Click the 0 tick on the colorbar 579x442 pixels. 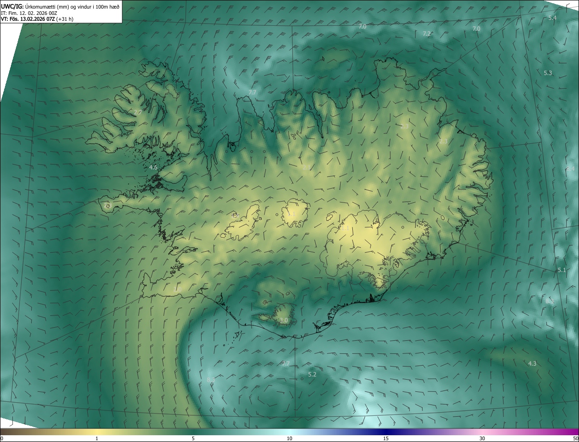(2, 438)
